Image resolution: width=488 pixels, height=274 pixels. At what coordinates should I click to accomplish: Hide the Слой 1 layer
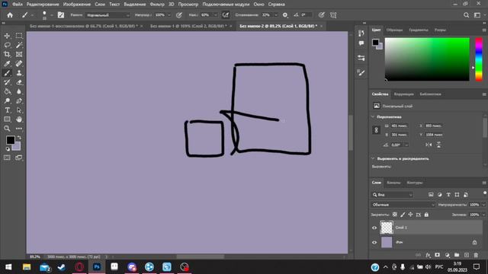point(374,228)
